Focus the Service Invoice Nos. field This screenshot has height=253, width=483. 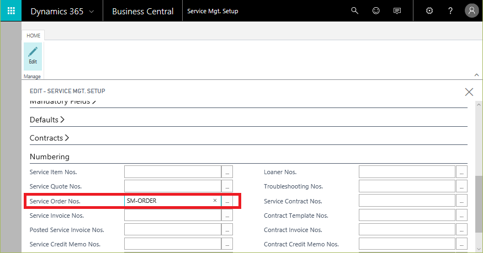pos(173,215)
